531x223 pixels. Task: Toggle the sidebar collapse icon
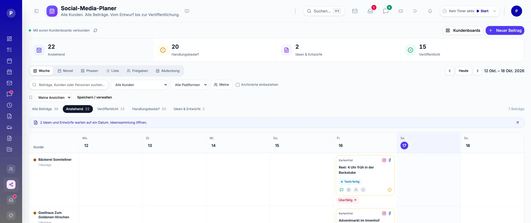coord(37,11)
